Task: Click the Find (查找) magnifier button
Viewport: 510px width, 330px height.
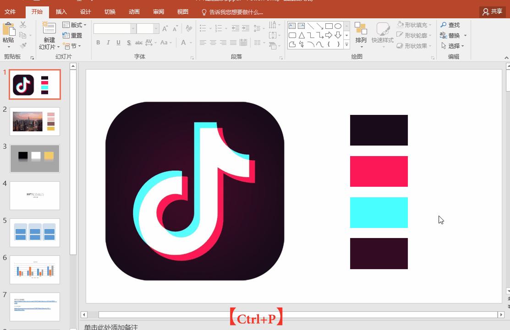Action: tap(450, 25)
